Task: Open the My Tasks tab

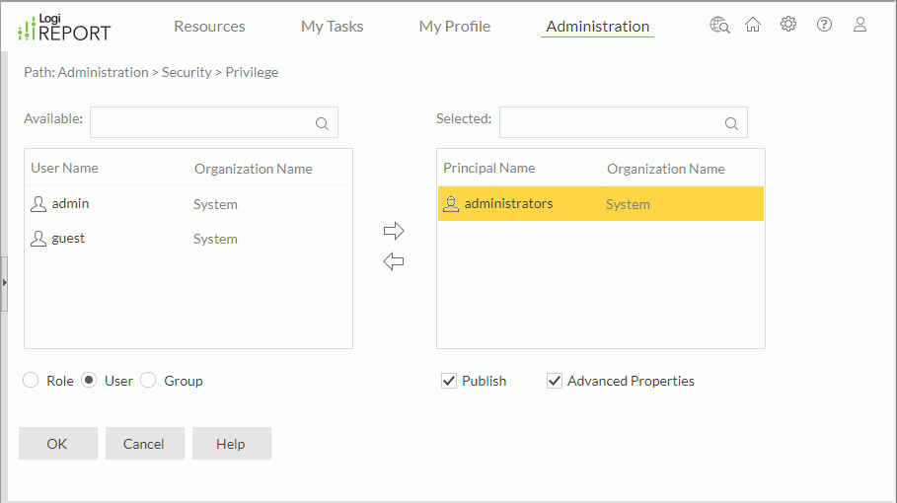Action: click(332, 27)
